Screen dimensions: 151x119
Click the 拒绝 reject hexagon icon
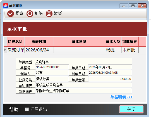30,14
